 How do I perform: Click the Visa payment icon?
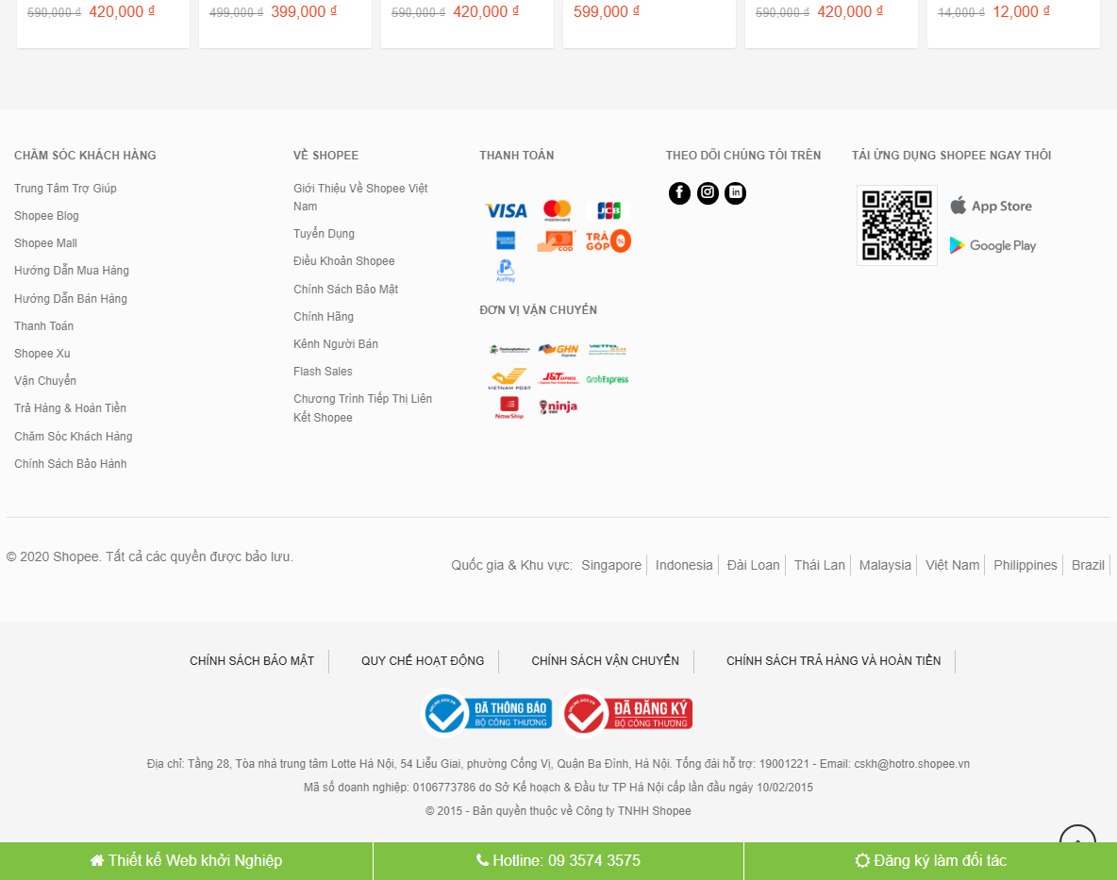[505, 208]
